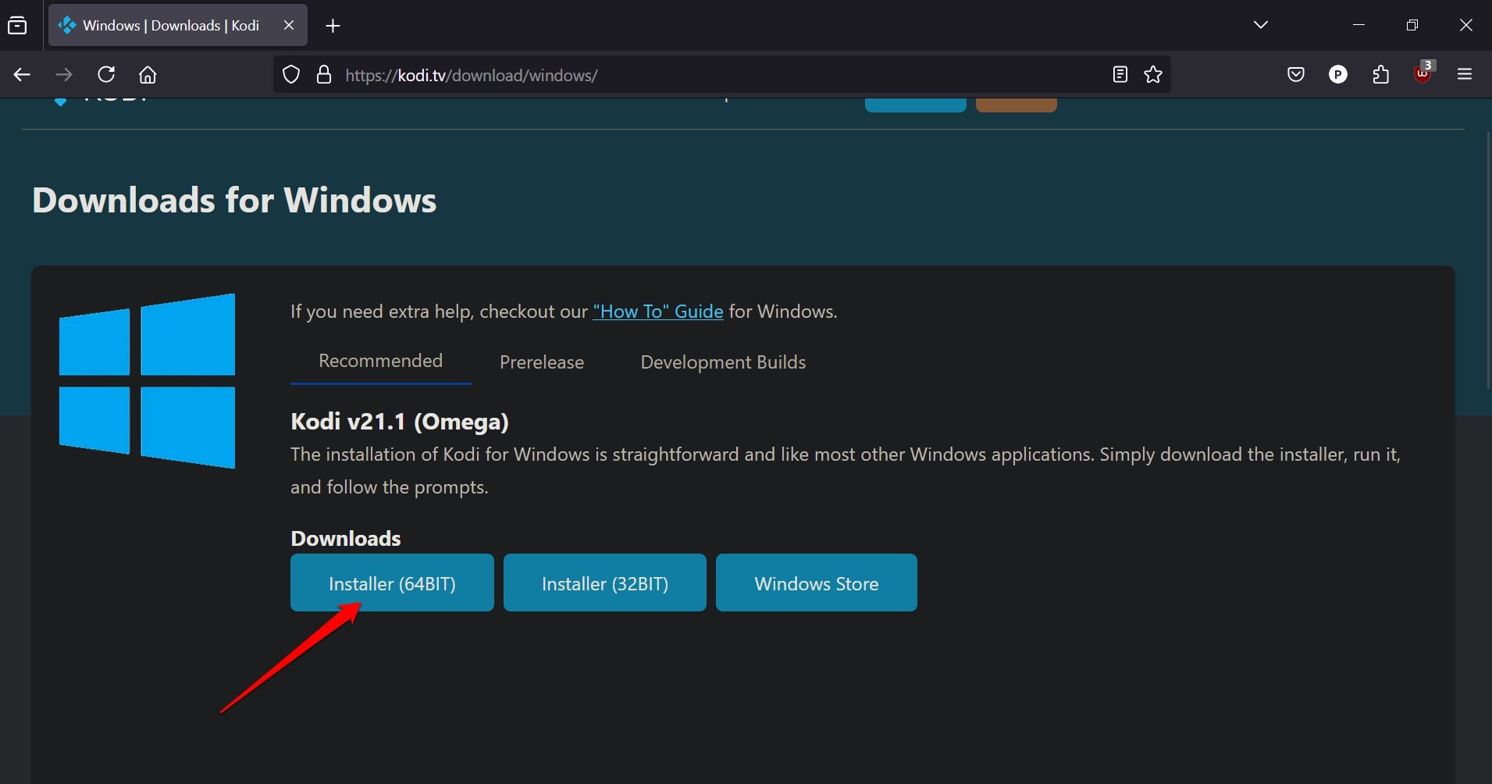Switch to Development Builds tab

pyautogui.click(x=723, y=362)
